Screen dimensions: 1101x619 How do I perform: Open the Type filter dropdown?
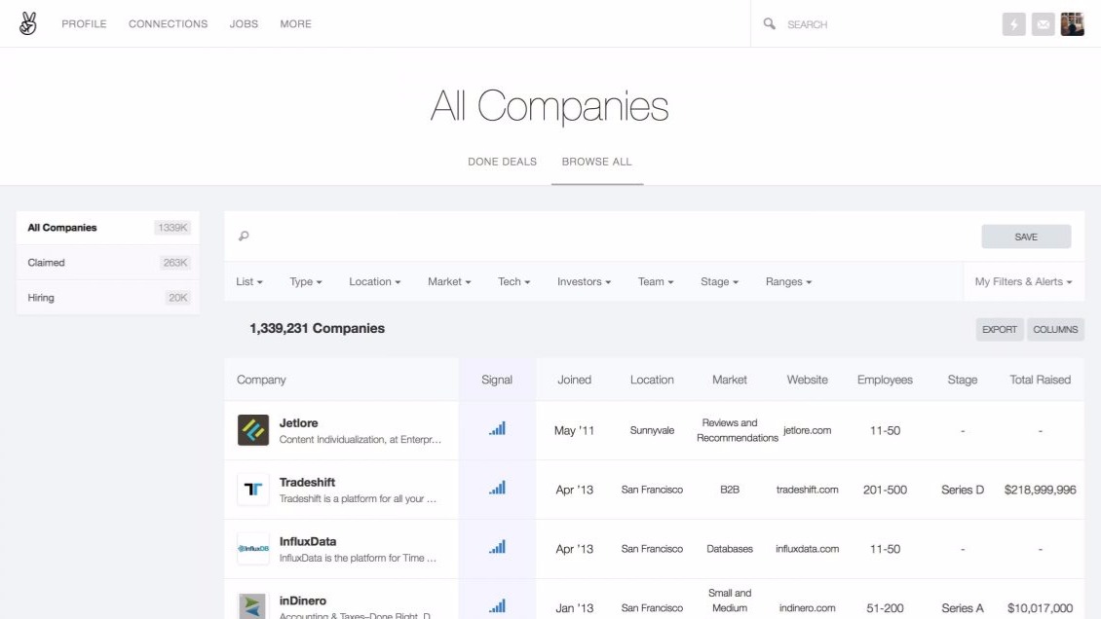pyautogui.click(x=306, y=282)
